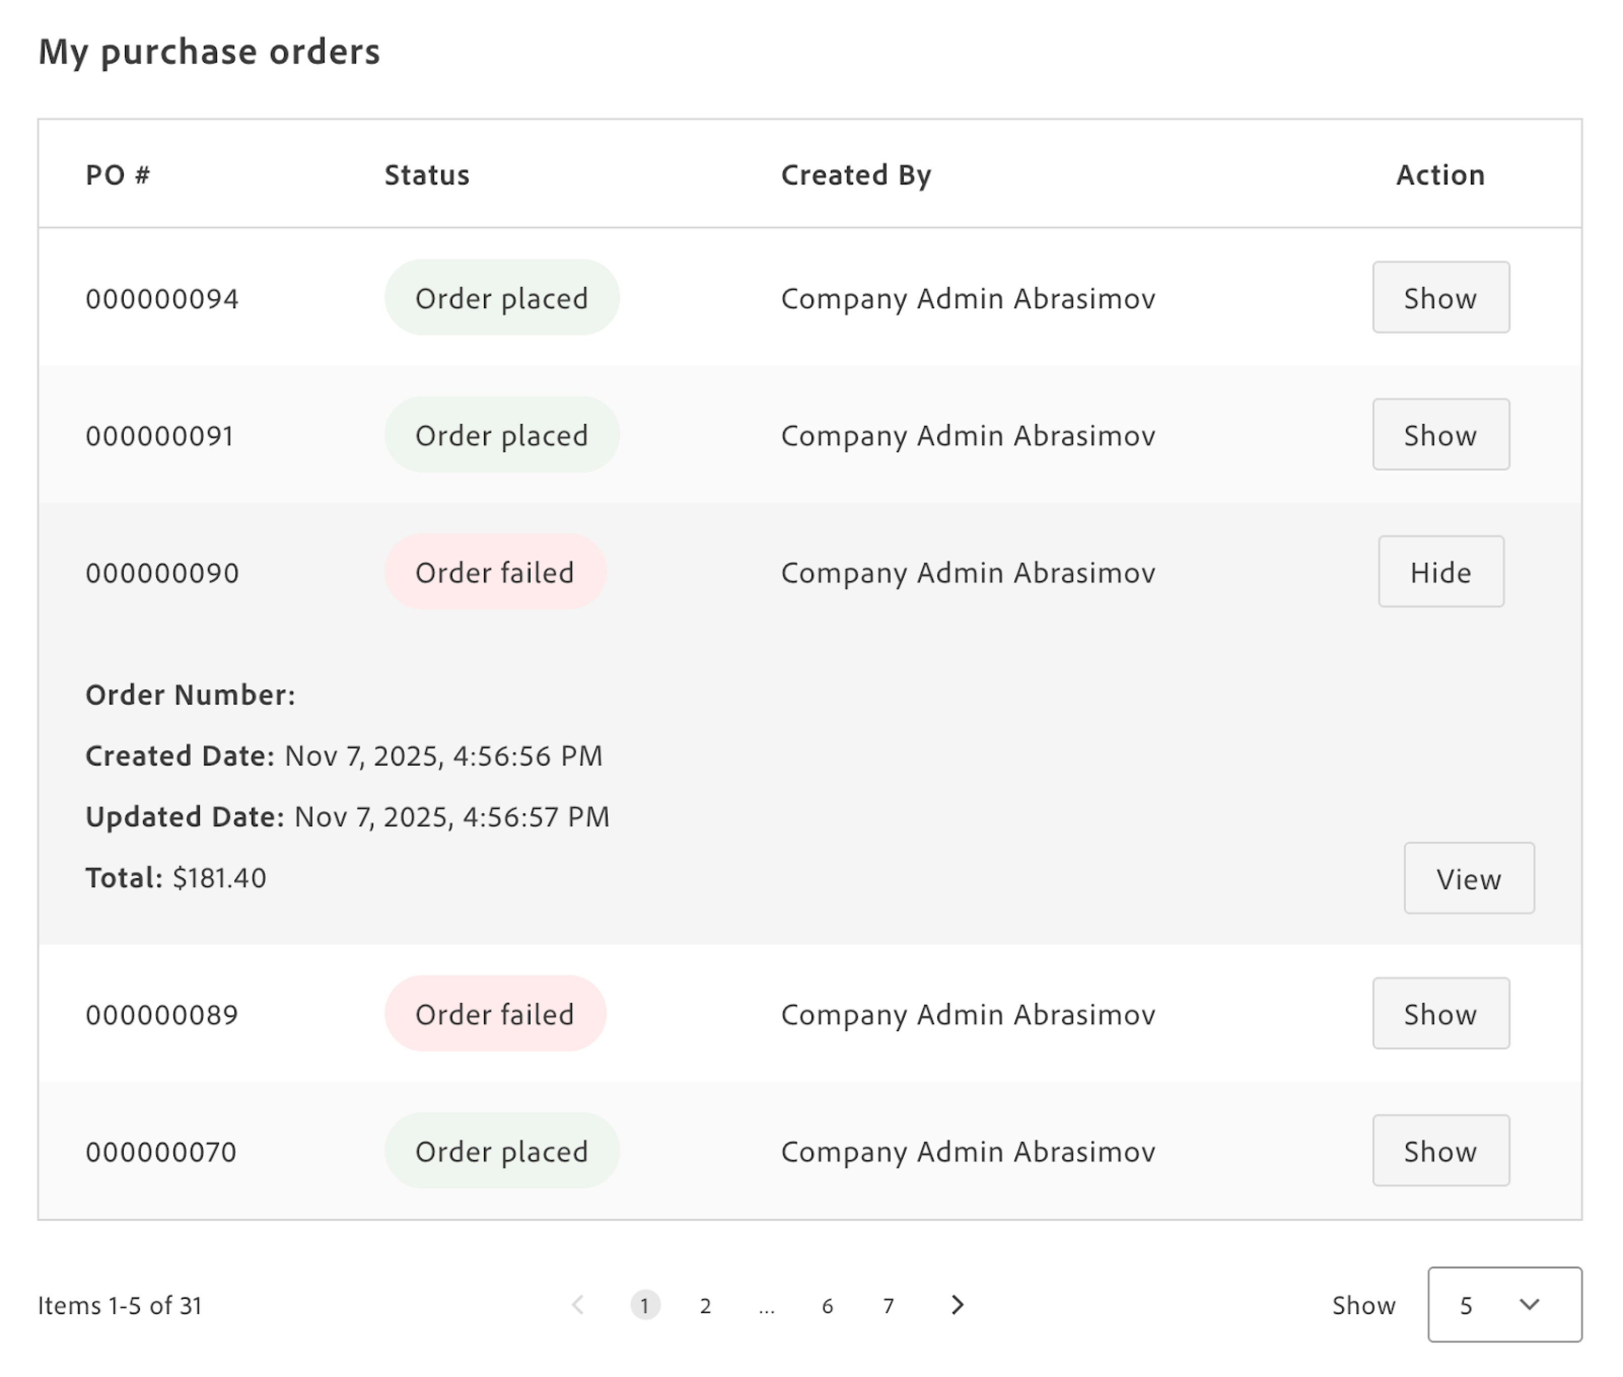Hide details of PO 000000090

tap(1440, 572)
